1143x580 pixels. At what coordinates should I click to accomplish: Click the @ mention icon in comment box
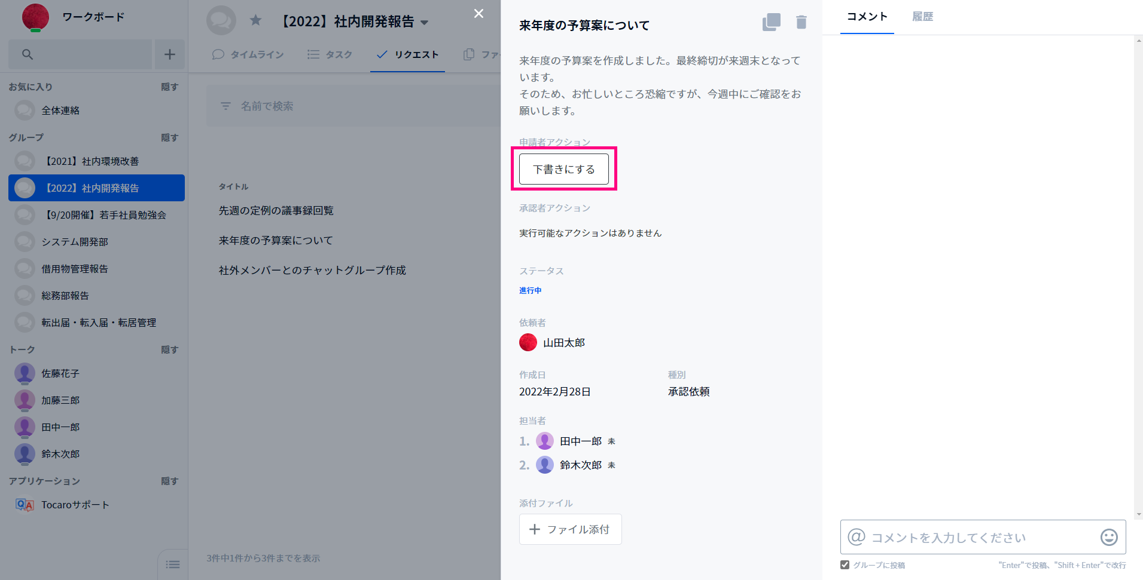tap(857, 537)
